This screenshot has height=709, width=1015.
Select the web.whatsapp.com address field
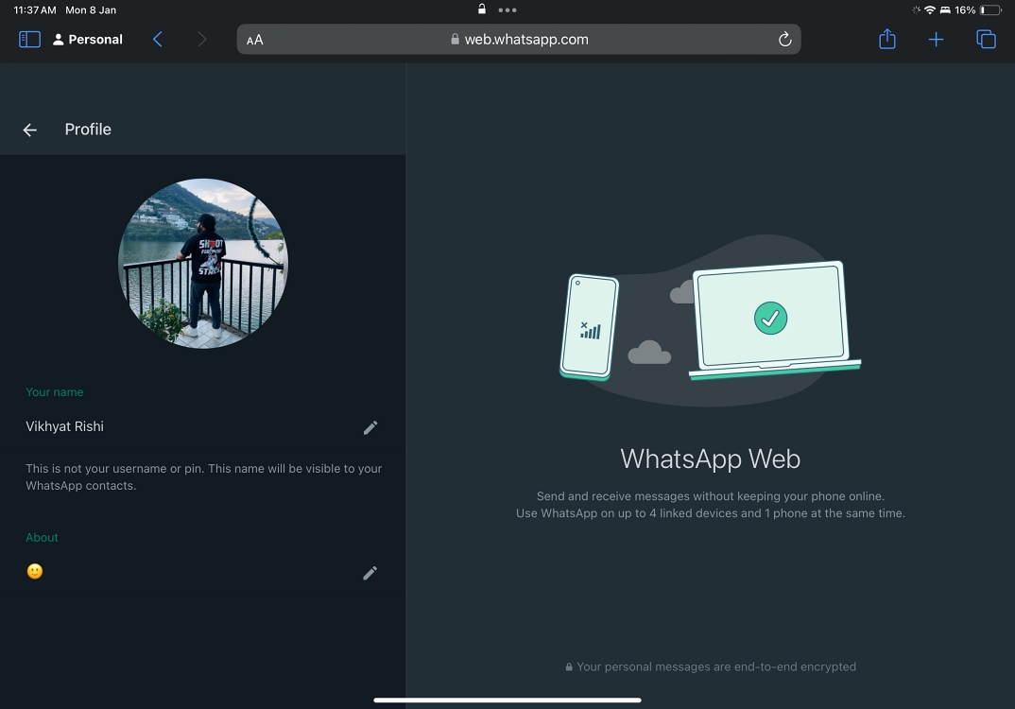525,40
